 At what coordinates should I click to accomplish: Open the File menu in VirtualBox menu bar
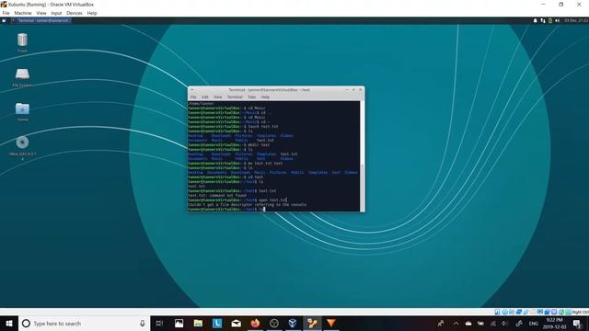pyautogui.click(x=6, y=13)
